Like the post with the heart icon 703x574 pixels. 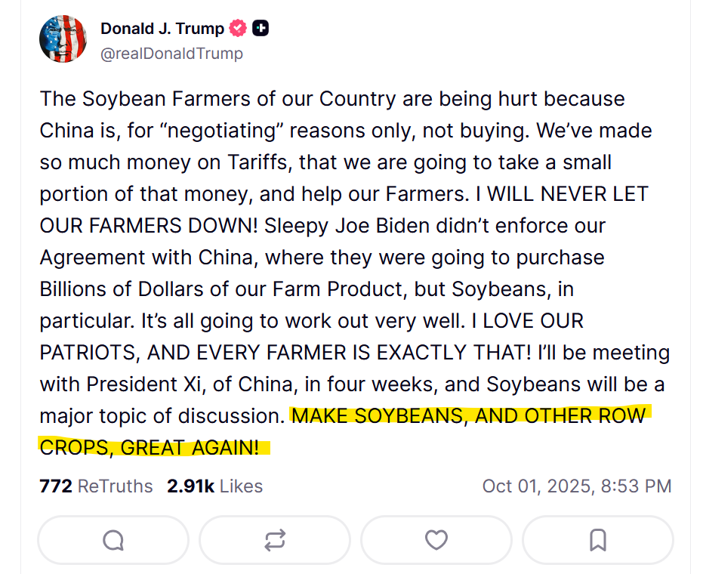point(436,540)
